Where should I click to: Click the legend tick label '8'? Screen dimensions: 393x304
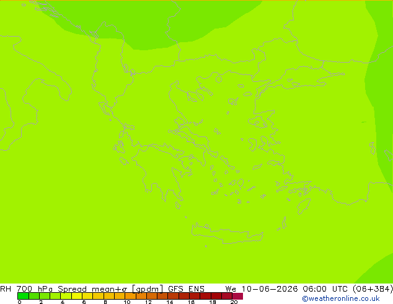pyautogui.click(x=105, y=302)
